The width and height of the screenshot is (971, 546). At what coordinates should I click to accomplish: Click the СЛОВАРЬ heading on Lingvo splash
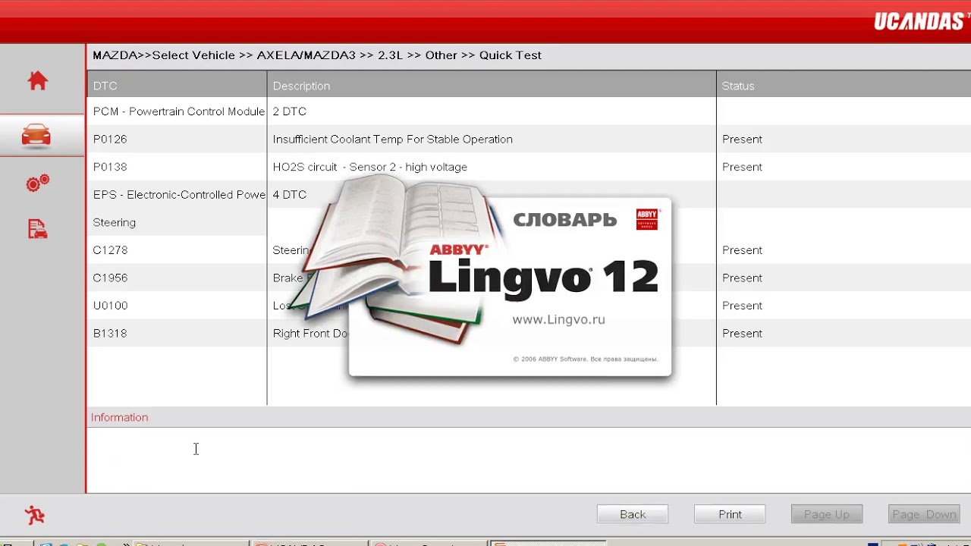coord(565,220)
